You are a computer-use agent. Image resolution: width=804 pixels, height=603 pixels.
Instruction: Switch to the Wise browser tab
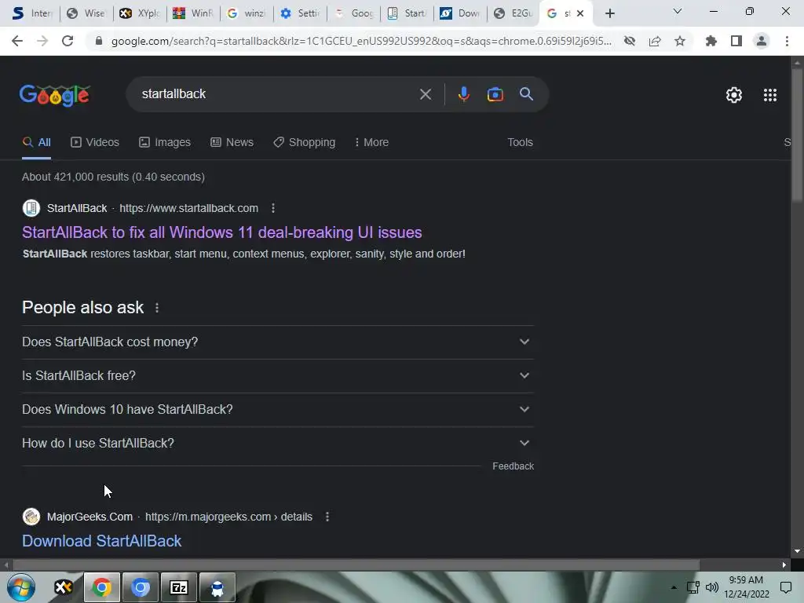[x=86, y=13]
